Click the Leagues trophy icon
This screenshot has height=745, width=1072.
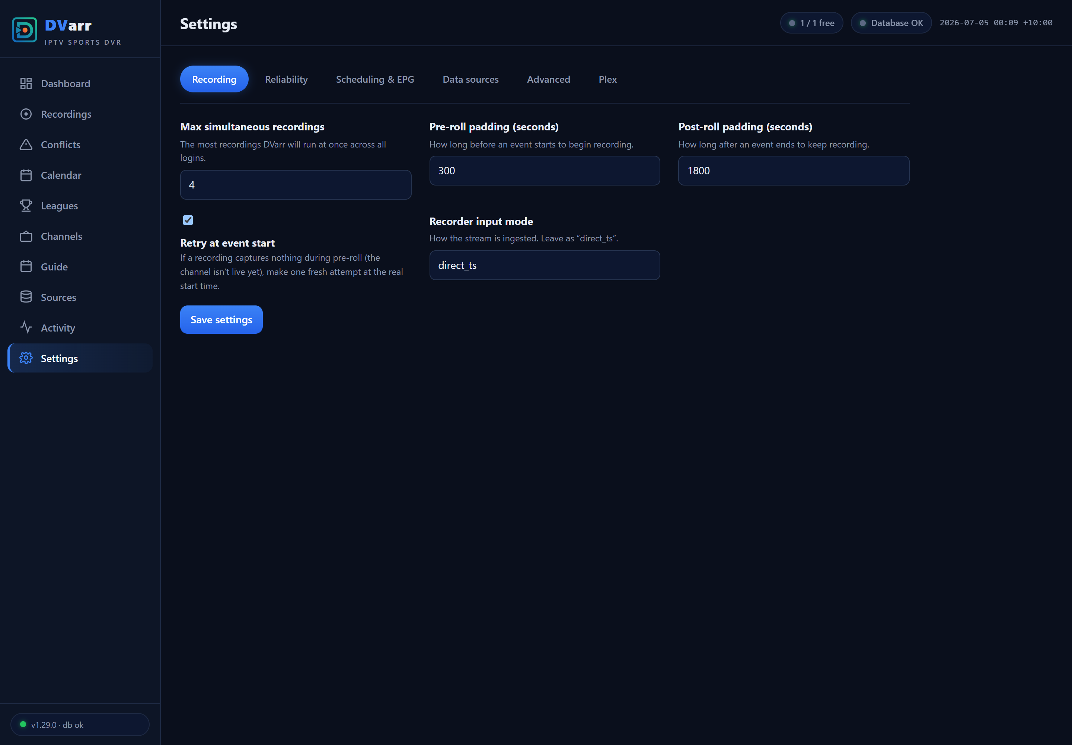point(26,206)
